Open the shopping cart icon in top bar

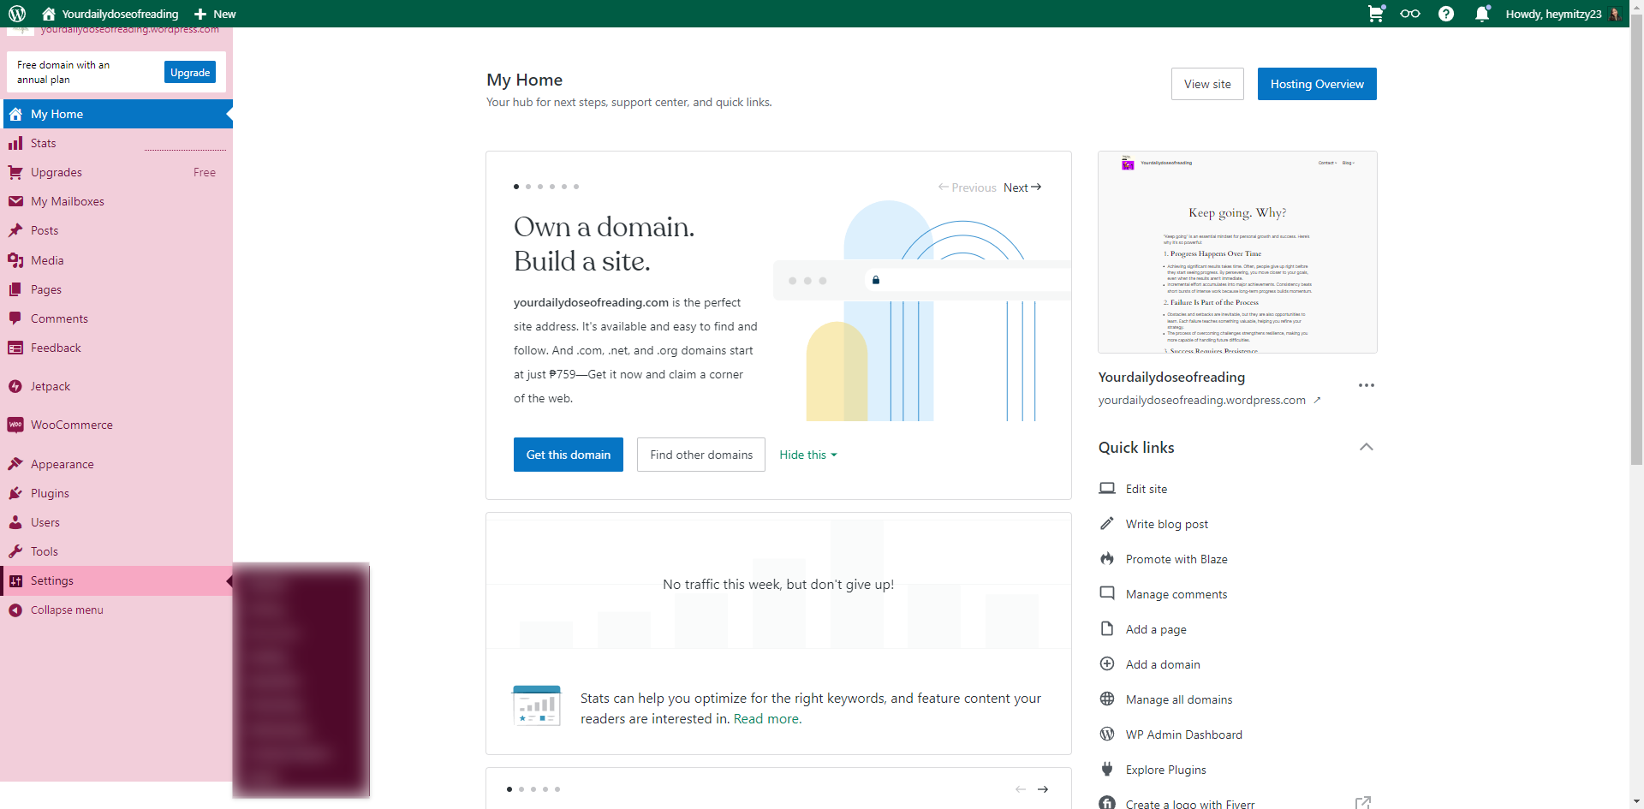pos(1375,14)
